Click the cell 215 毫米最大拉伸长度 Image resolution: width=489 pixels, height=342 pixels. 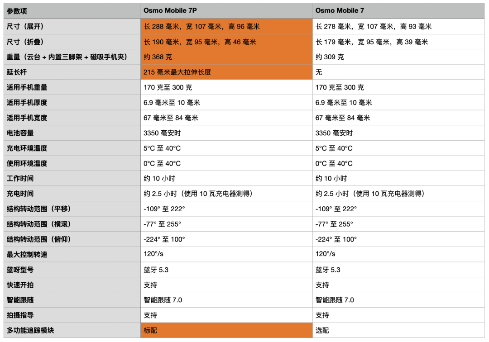click(x=226, y=72)
